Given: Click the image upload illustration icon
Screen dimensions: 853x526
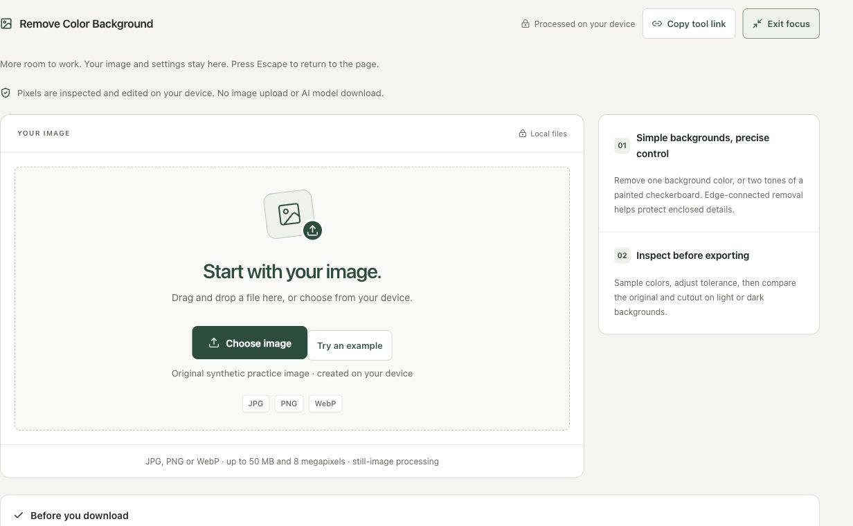Looking at the screenshot, I should click(x=292, y=215).
